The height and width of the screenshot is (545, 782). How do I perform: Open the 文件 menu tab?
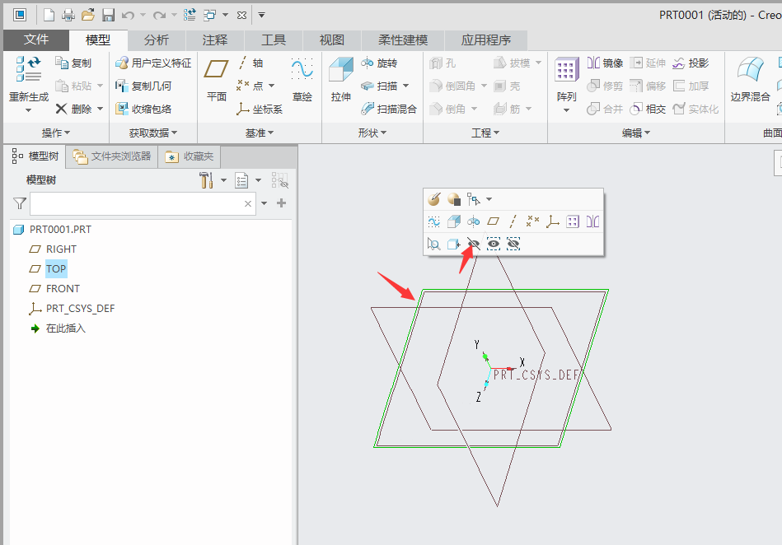click(x=36, y=40)
